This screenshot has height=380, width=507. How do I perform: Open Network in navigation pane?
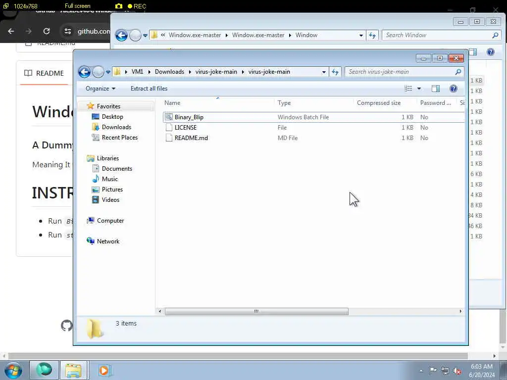pos(108,241)
